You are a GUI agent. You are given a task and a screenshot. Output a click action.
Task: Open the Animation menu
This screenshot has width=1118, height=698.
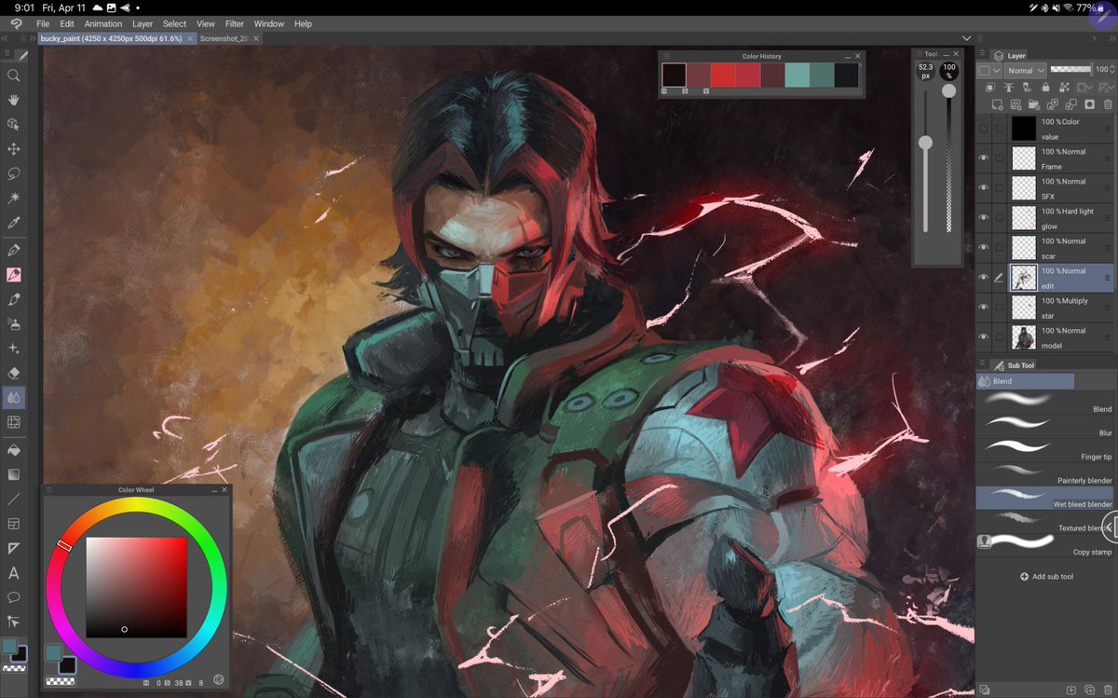click(102, 23)
